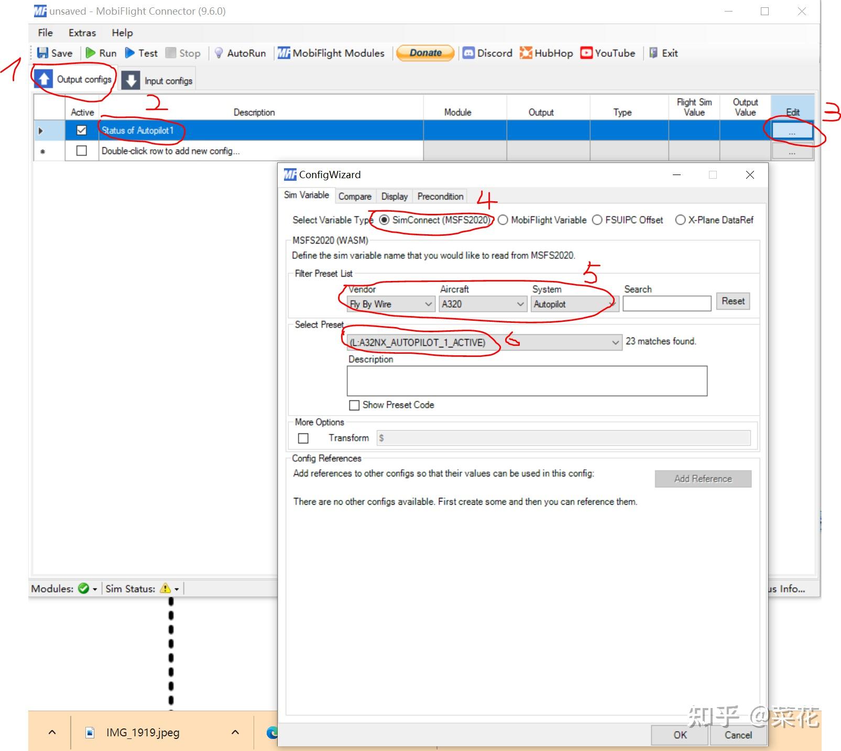Open Edit button for Status of Autopilot1

tap(792, 130)
